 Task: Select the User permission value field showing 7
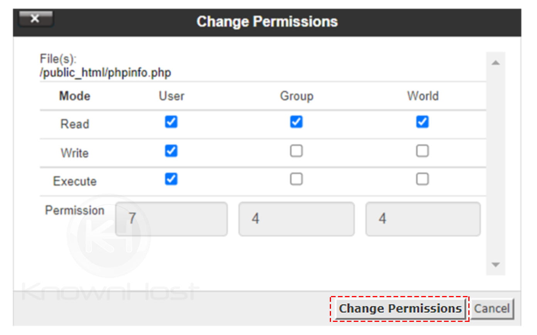point(171,218)
